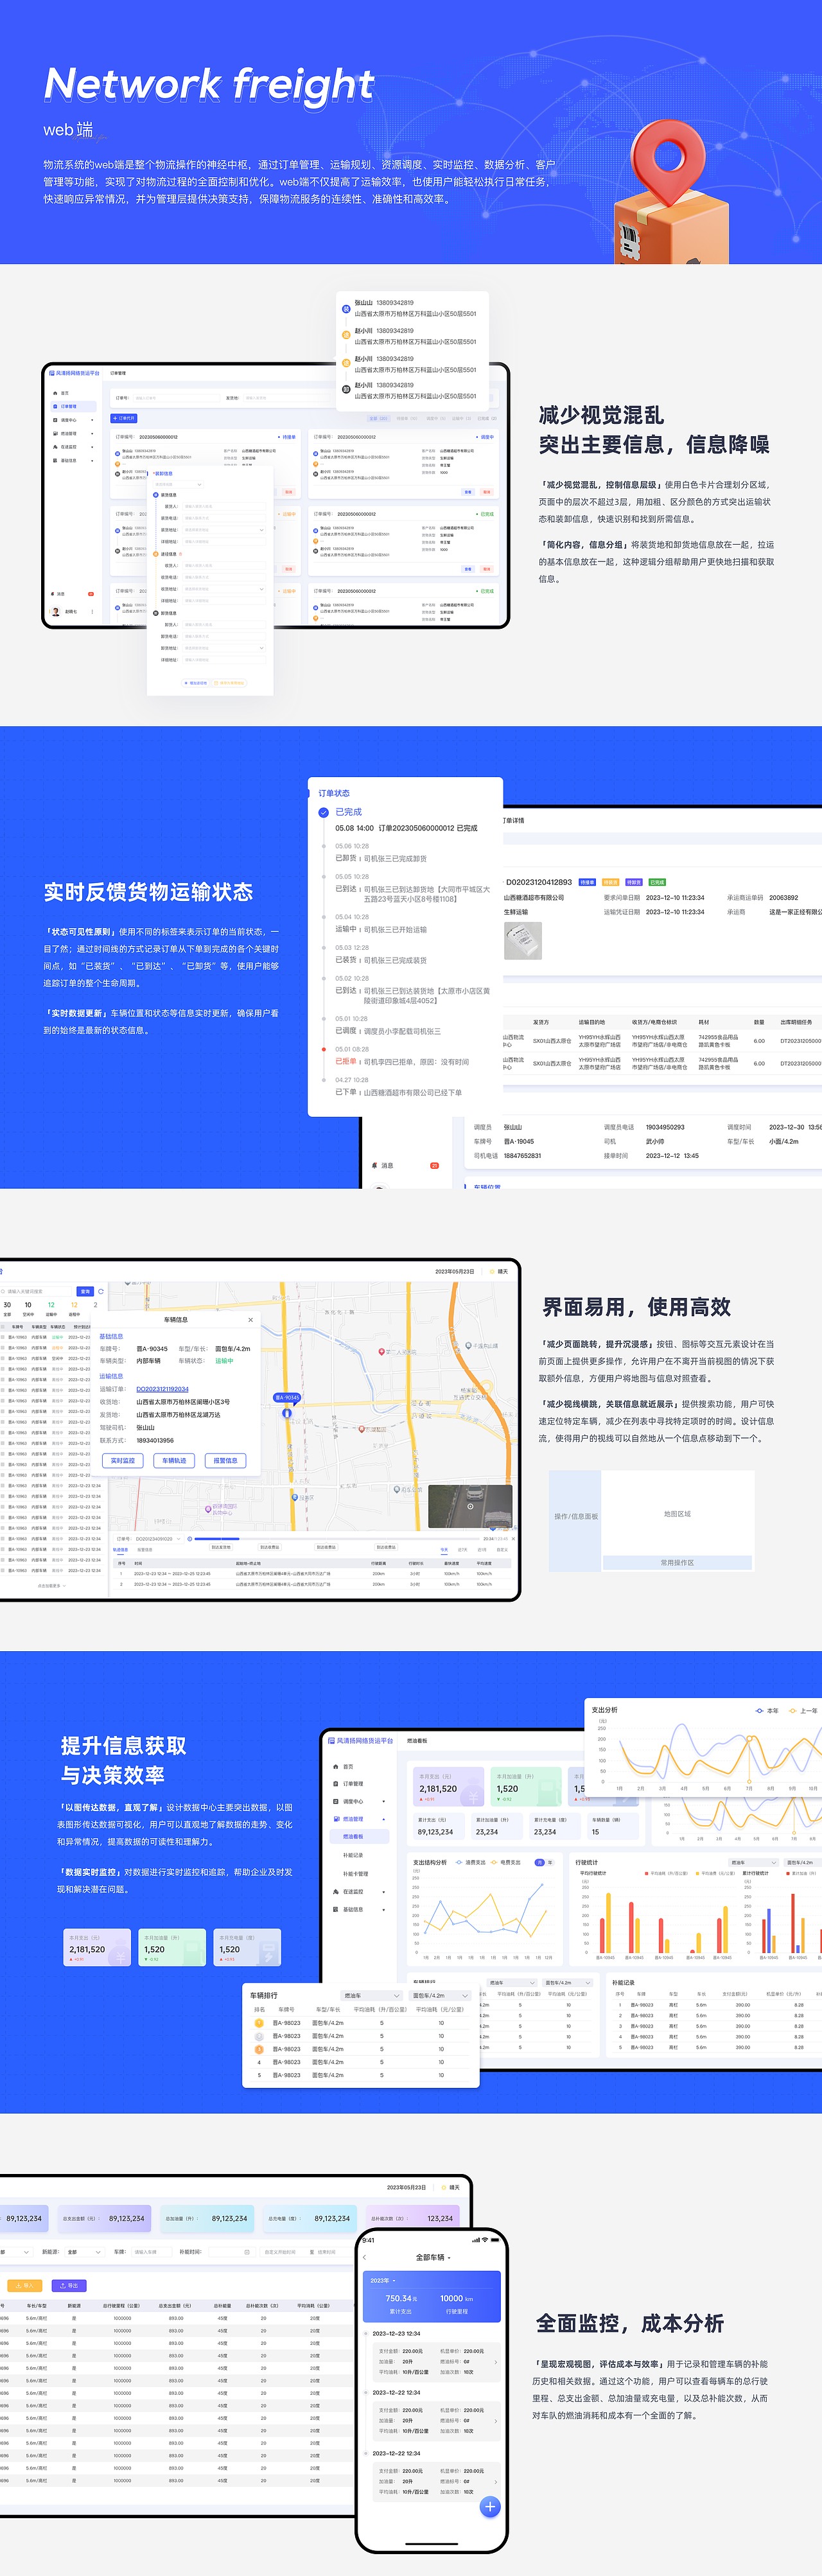This screenshot has width=822, height=2576.
Task: Click the 在途监控 truck icon in dashboard sidebar
Action: pyautogui.click(x=335, y=1892)
